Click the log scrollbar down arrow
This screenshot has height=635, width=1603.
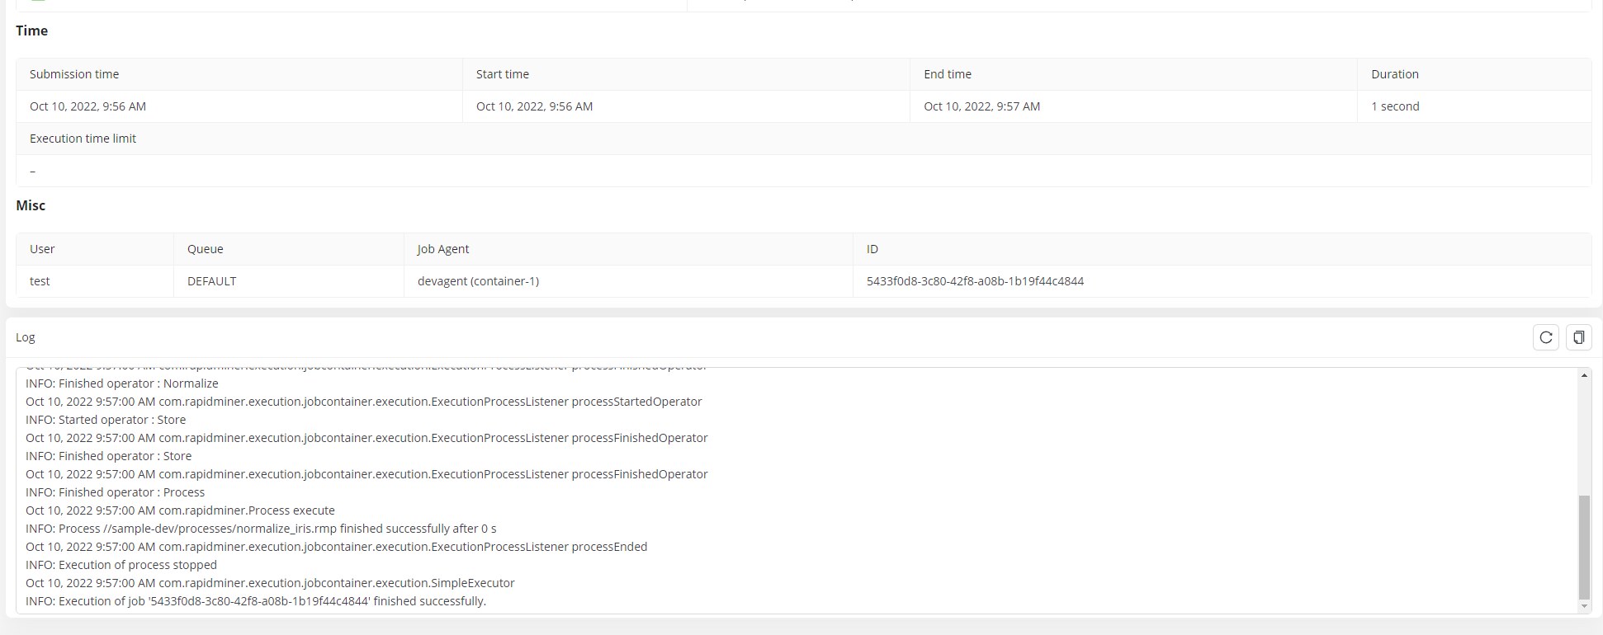click(x=1584, y=606)
